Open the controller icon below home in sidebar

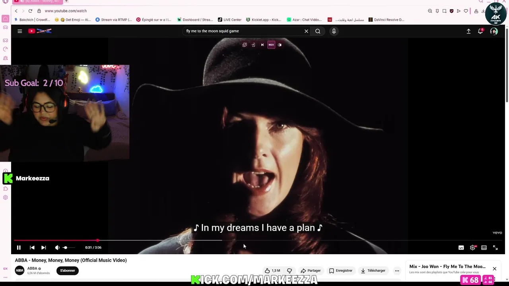pos(6,27)
